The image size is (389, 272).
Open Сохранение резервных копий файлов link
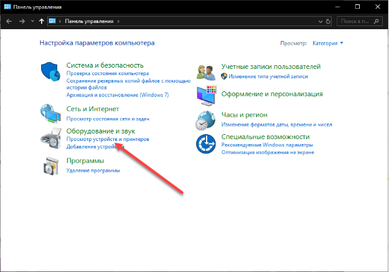point(128,84)
